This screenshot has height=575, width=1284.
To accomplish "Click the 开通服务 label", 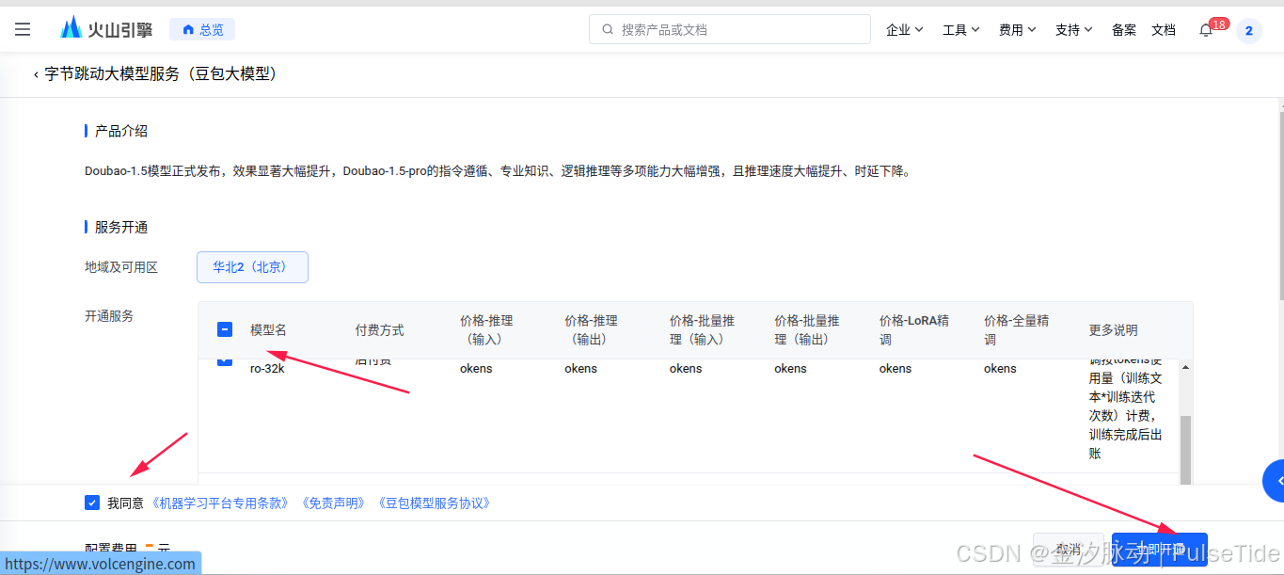I will pos(109,315).
